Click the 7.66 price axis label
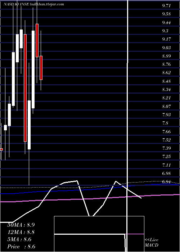180x252 pixels. [x=166, y=132]
